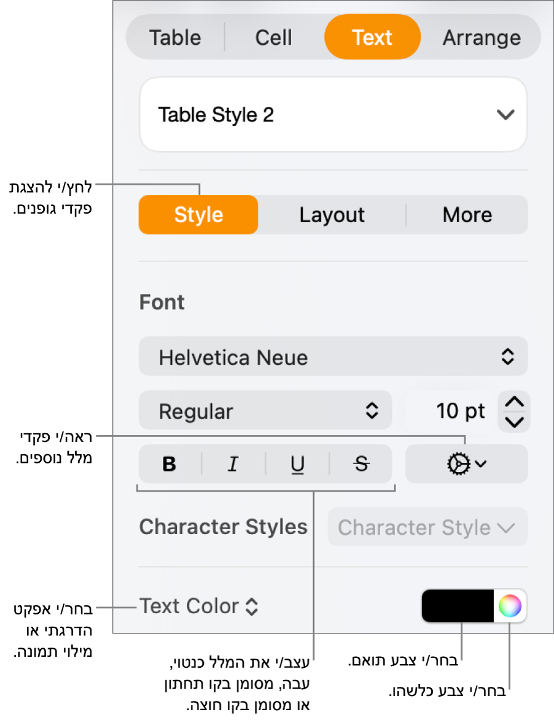Choose font from Helvetica Neue popup
The height and width of the screenshot is (720, 554).
pos(333,357)
